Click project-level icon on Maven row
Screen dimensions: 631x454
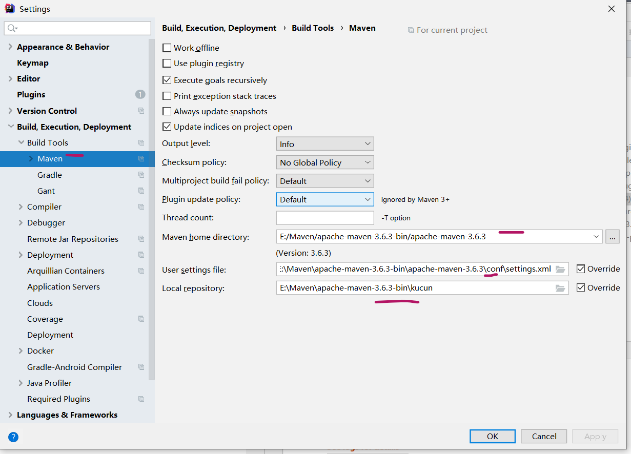[141, 159]
